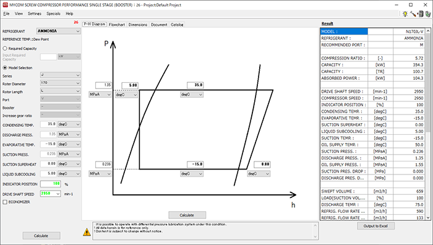Switch to the Flowchart tab
Screen dimensions: 433x245
point(117,25)
